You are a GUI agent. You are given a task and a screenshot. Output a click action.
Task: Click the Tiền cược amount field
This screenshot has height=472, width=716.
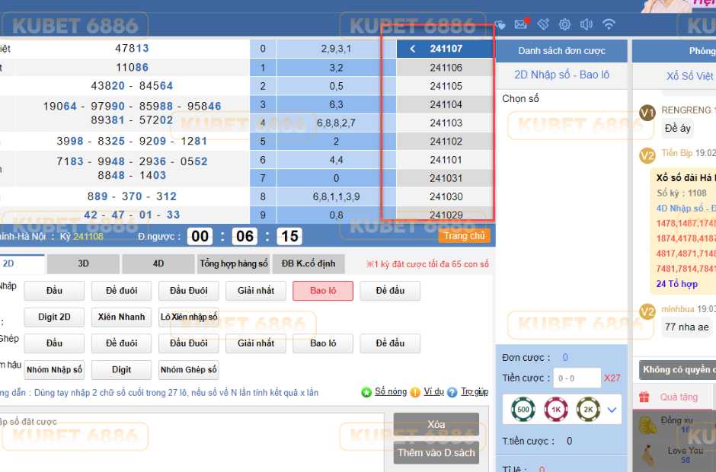click(x=577, y=378)
